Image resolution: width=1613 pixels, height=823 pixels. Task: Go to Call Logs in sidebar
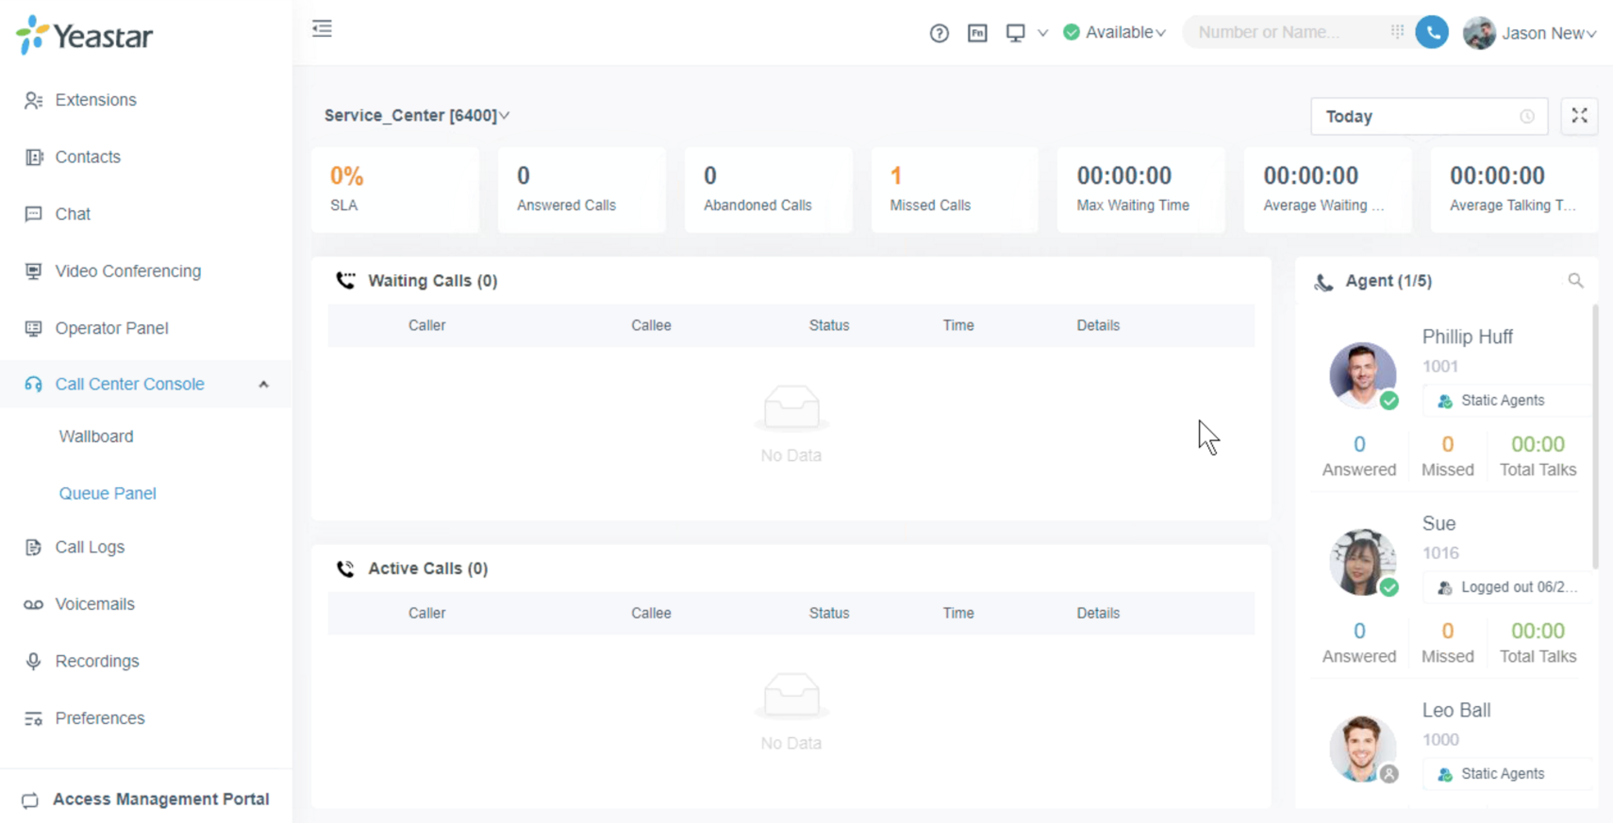[90, 547]
